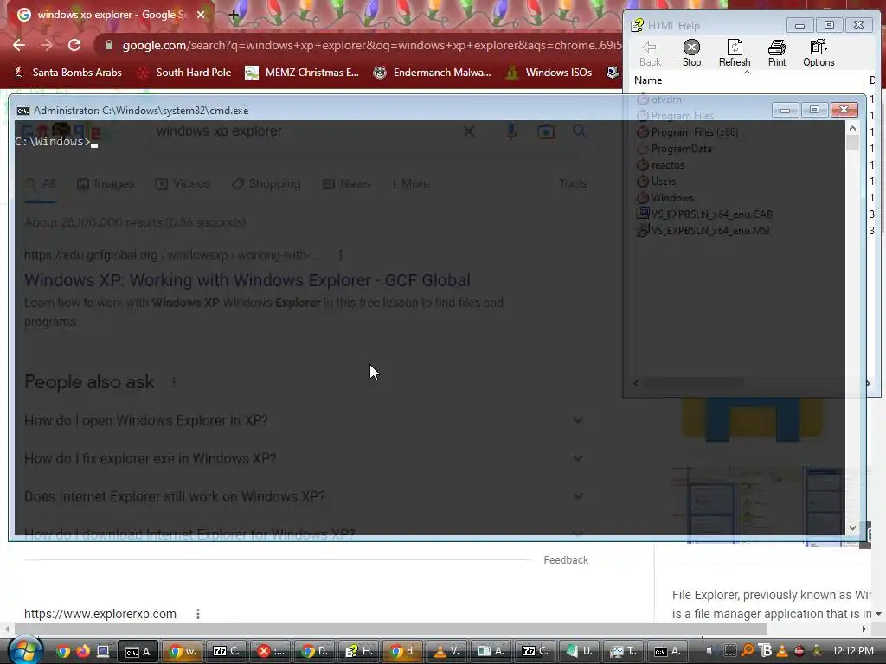Close the 'windows xp explorer' Chrome tab
Screen dimensions: 886x664
[x=201, y=15]
